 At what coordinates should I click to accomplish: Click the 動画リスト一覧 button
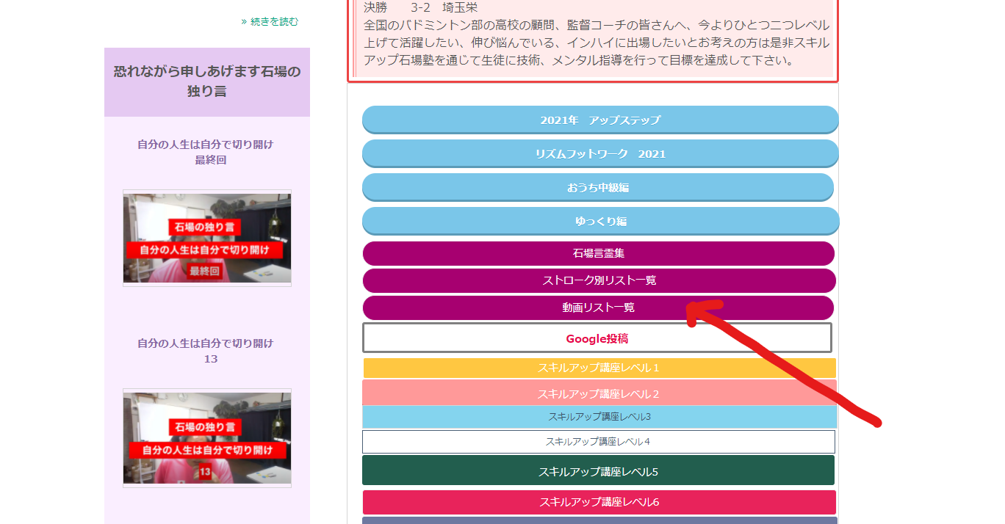pyautogui.click(x=598, y=308)
